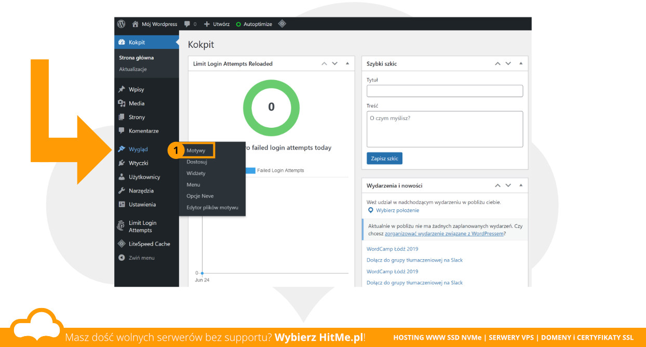This screenshot has width=646, height=347.
Task: Click the green donut chart showing 0
Action: point(271,107)
